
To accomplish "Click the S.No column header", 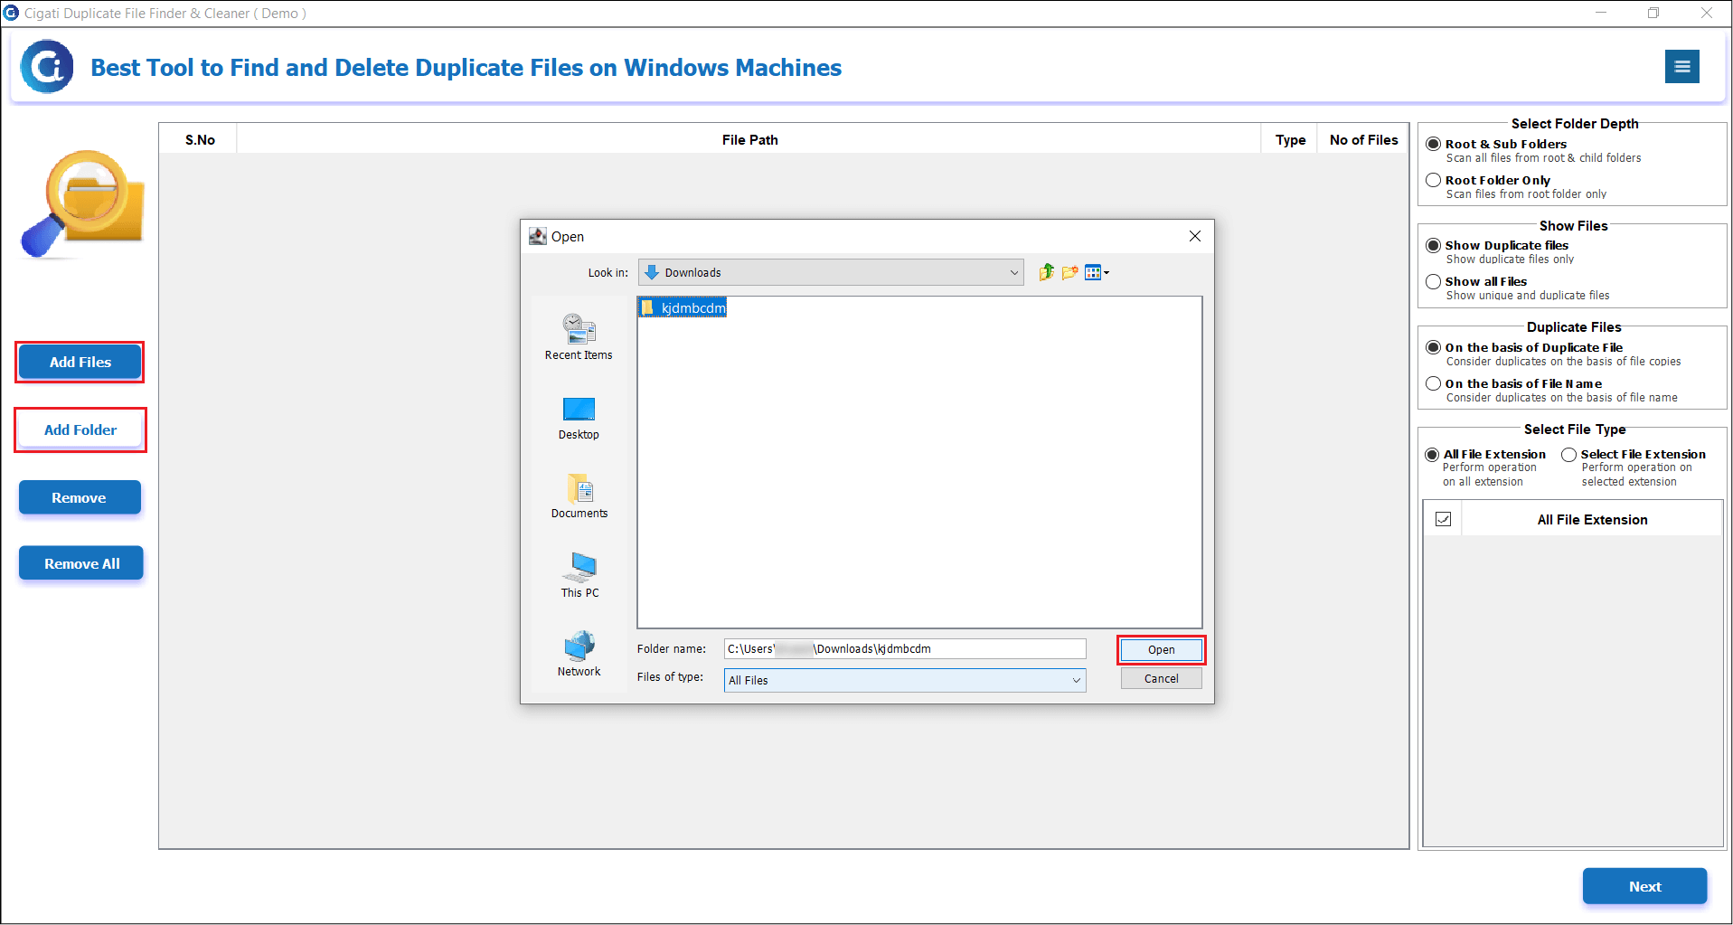I will tap(200, 139).
